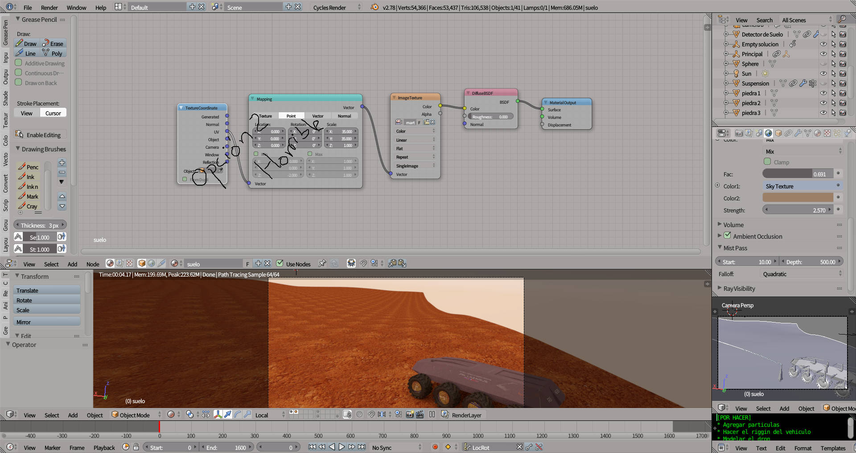Viewport: 856px width, 453px height.
Task: Toggle Ambient Occlusion checkbox
Action: (x=727, y=236)
